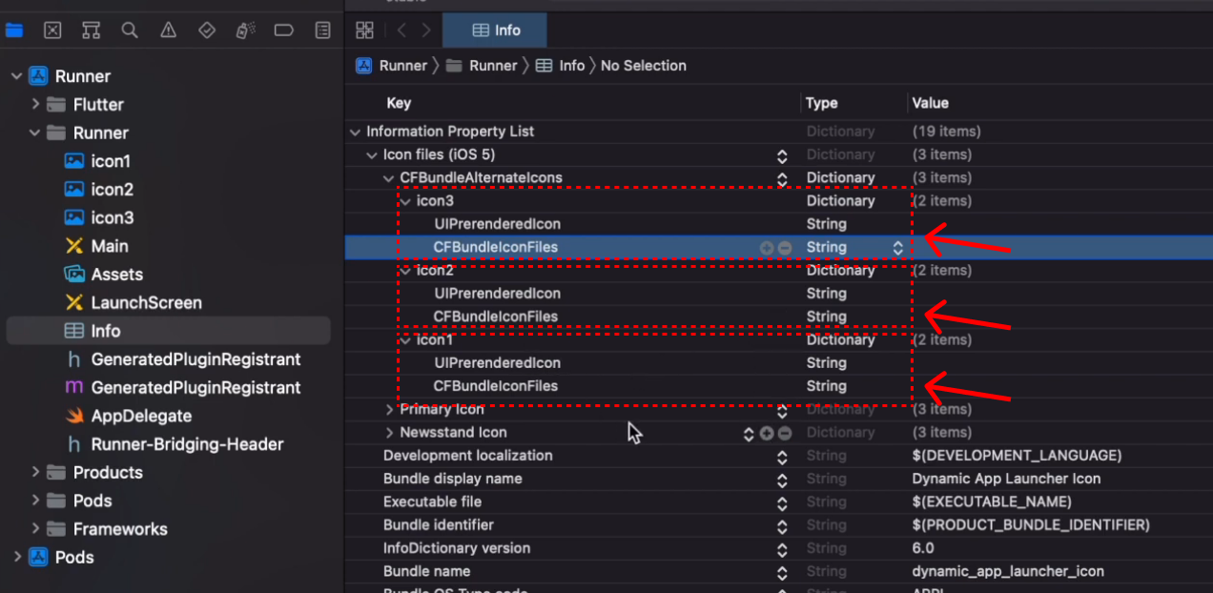Go forward with the editor forward arrow
This screenshot has height=593, width=1213.
pyautogui.click(x=426, y=30)
